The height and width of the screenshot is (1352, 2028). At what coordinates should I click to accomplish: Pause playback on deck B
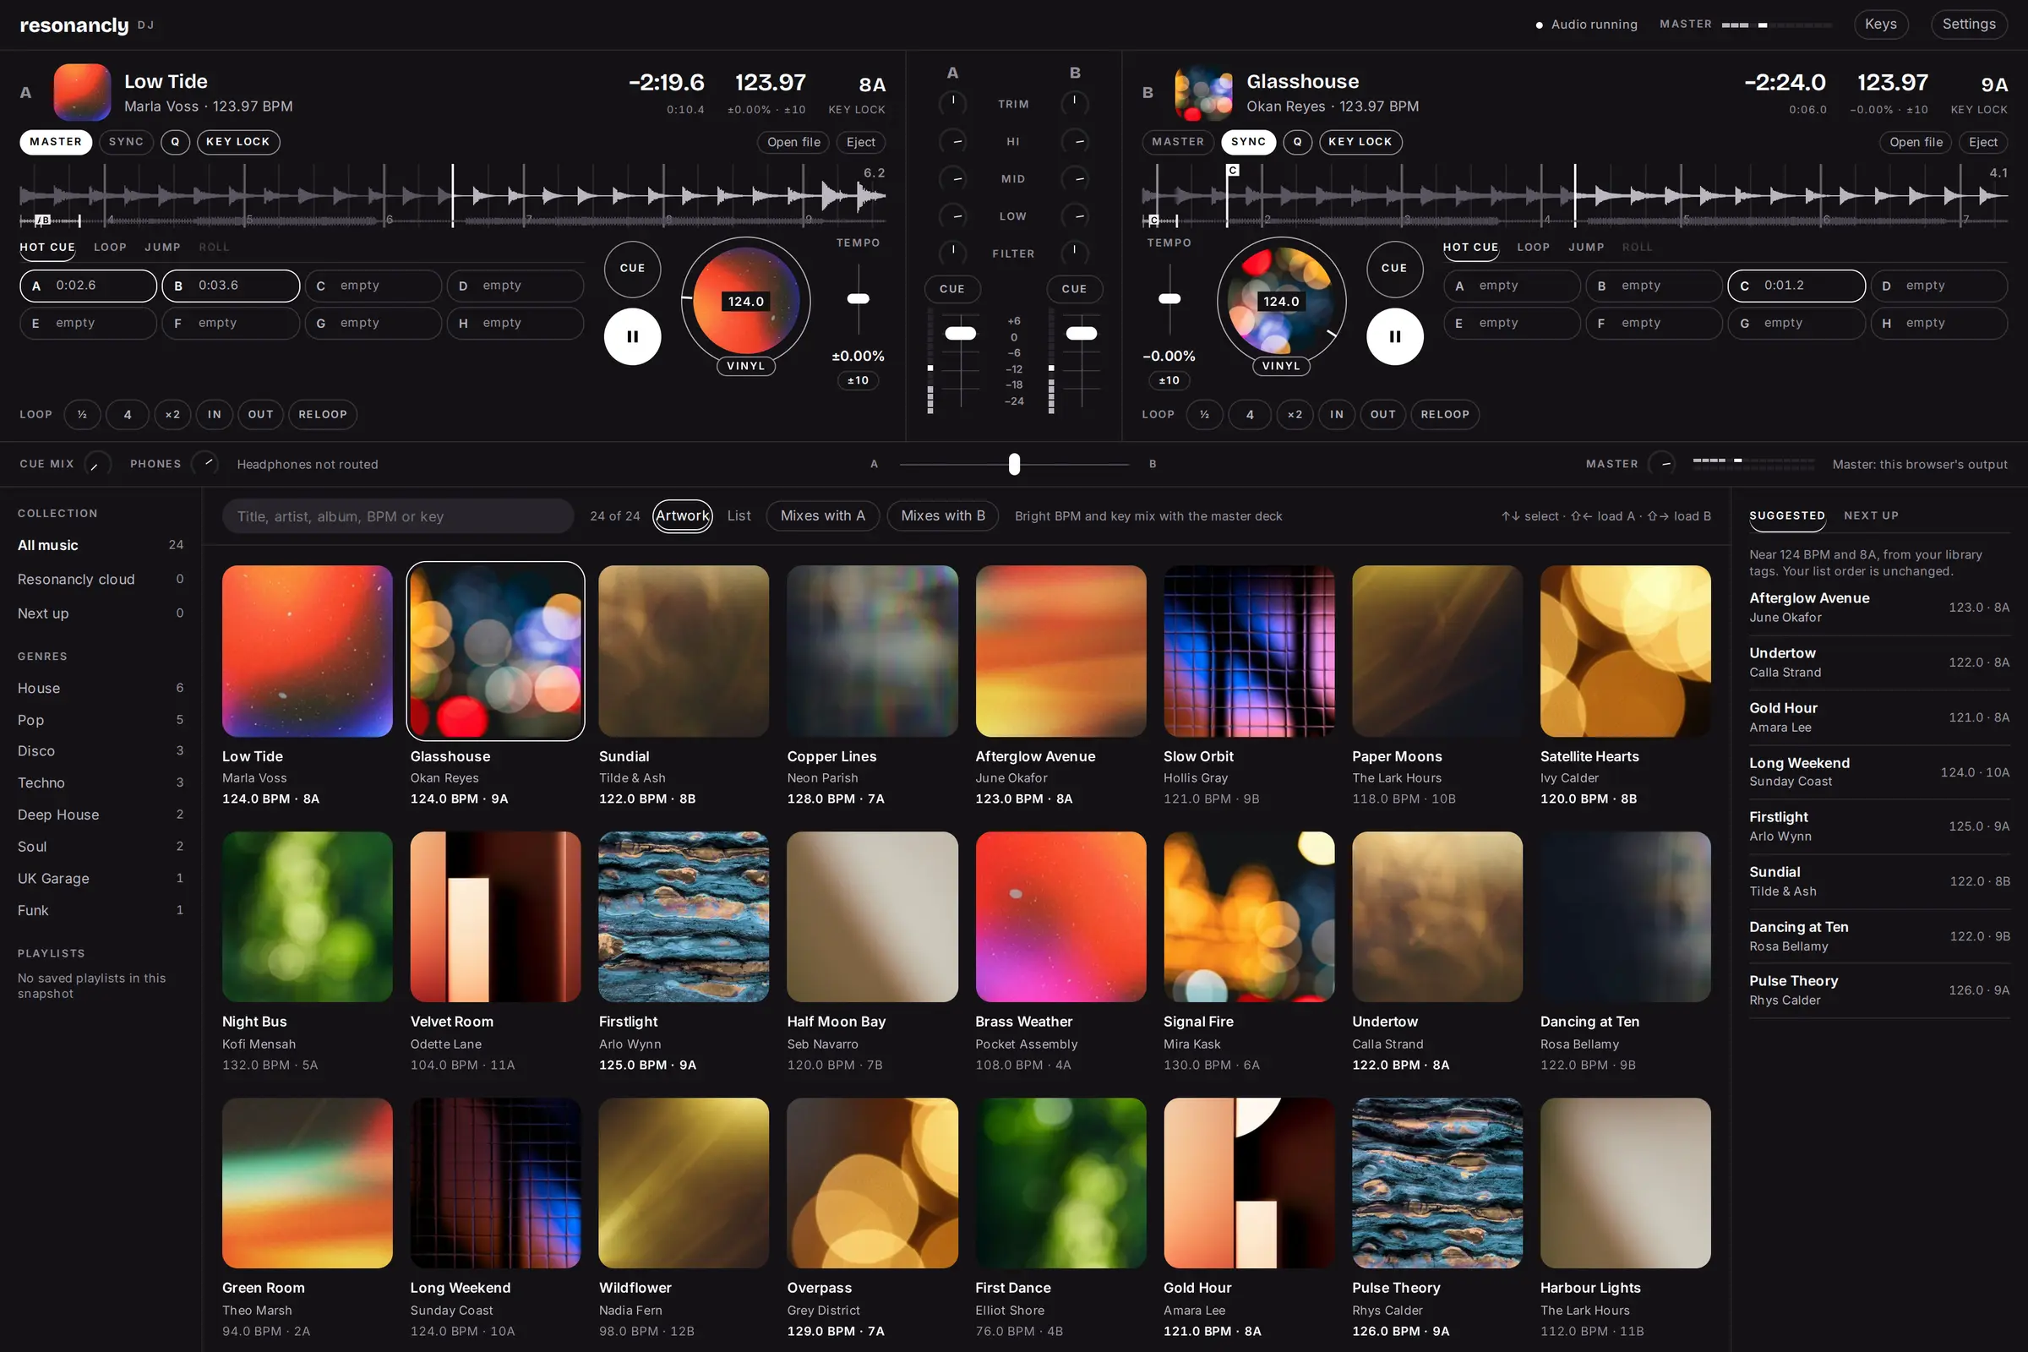1394,336
